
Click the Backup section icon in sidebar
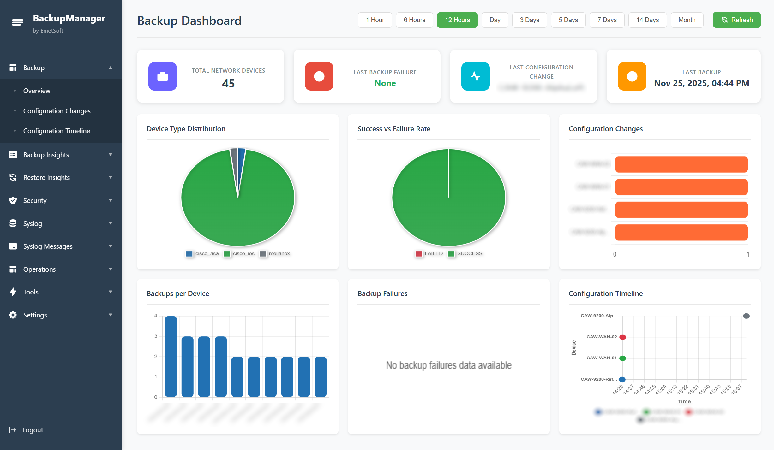[x=13, y=68]
